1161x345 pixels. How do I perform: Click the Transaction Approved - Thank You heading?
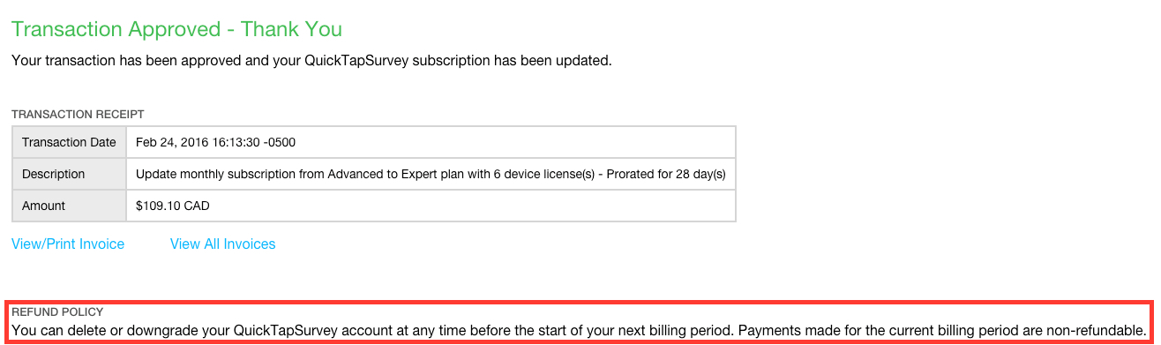point(176,29)
